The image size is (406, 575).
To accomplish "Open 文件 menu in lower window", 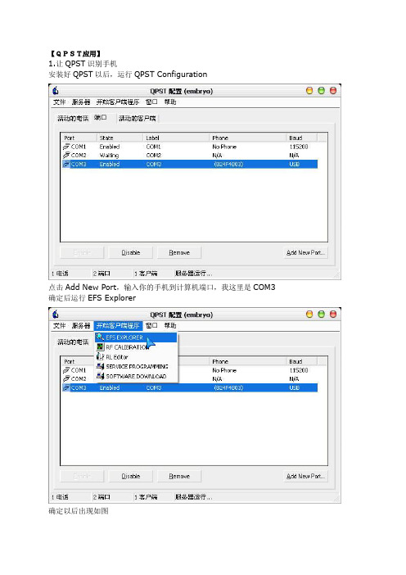I will pos(60,326).
